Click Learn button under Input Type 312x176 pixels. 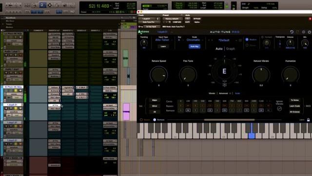[x=163, y=46]
